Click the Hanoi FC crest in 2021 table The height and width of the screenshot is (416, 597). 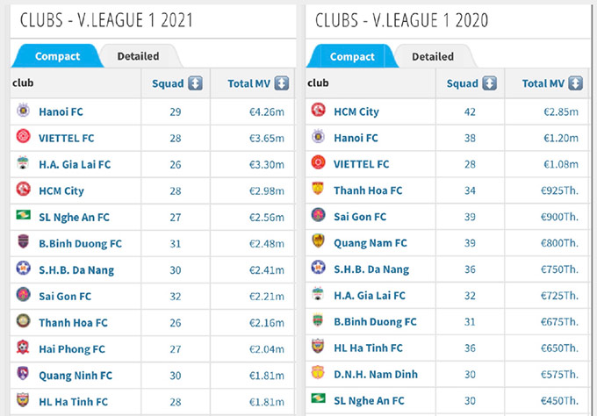[x=23, y=111]
